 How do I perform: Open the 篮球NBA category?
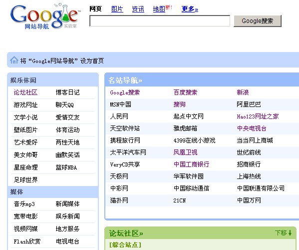[x=66, y=167]
